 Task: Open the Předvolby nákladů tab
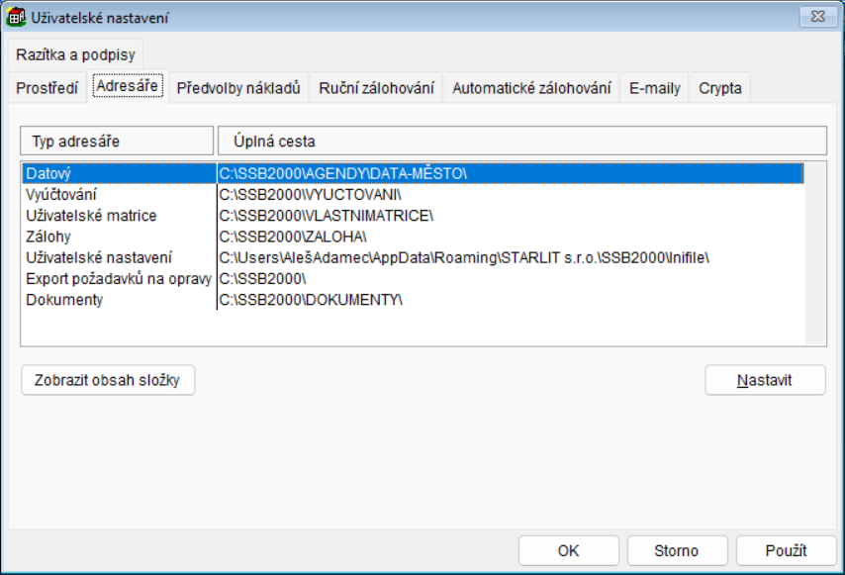pos(237,88)
